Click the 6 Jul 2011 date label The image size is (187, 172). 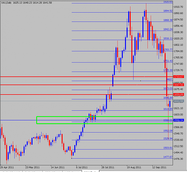click(82, 168)
